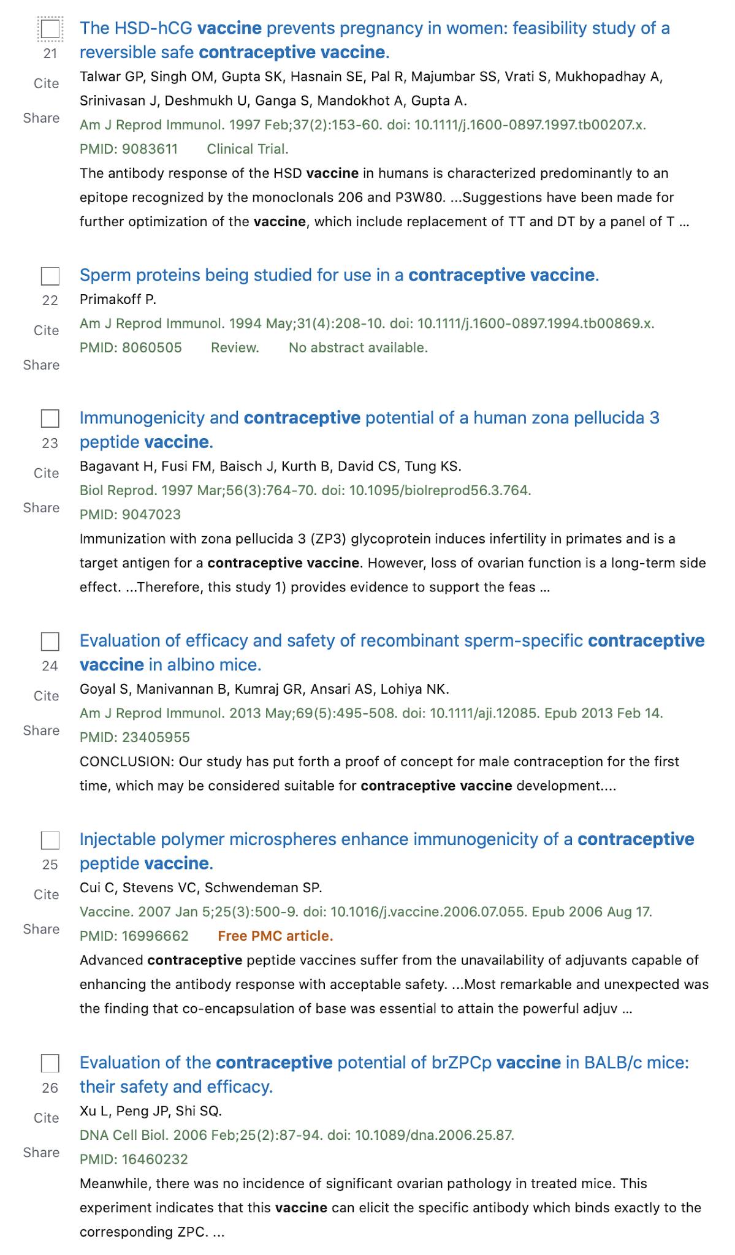Enable the checkbox beside result 26
The height and width of the screenshot is (1255, 735).
pyautogui.click(x=50, y=1063)
